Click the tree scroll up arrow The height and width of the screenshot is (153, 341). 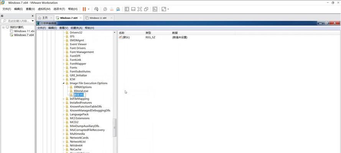coord(115,32)
